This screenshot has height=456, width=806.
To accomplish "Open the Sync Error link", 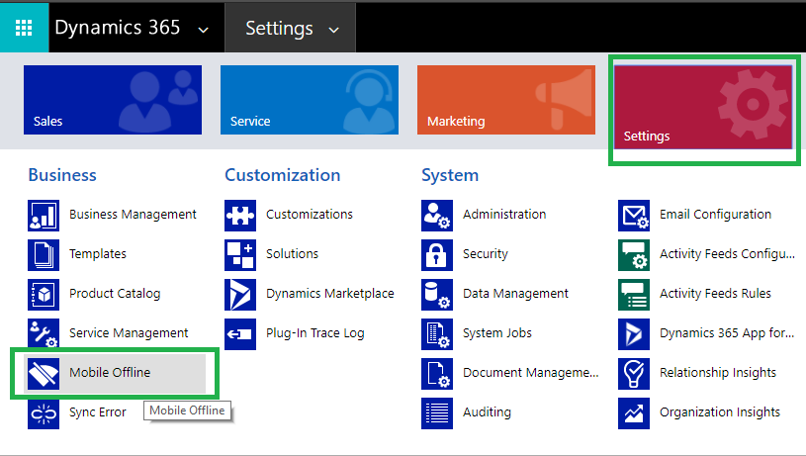I will coord(98,412).
